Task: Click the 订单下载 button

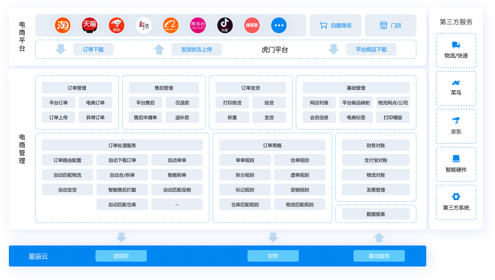Action: pos(93,49)
